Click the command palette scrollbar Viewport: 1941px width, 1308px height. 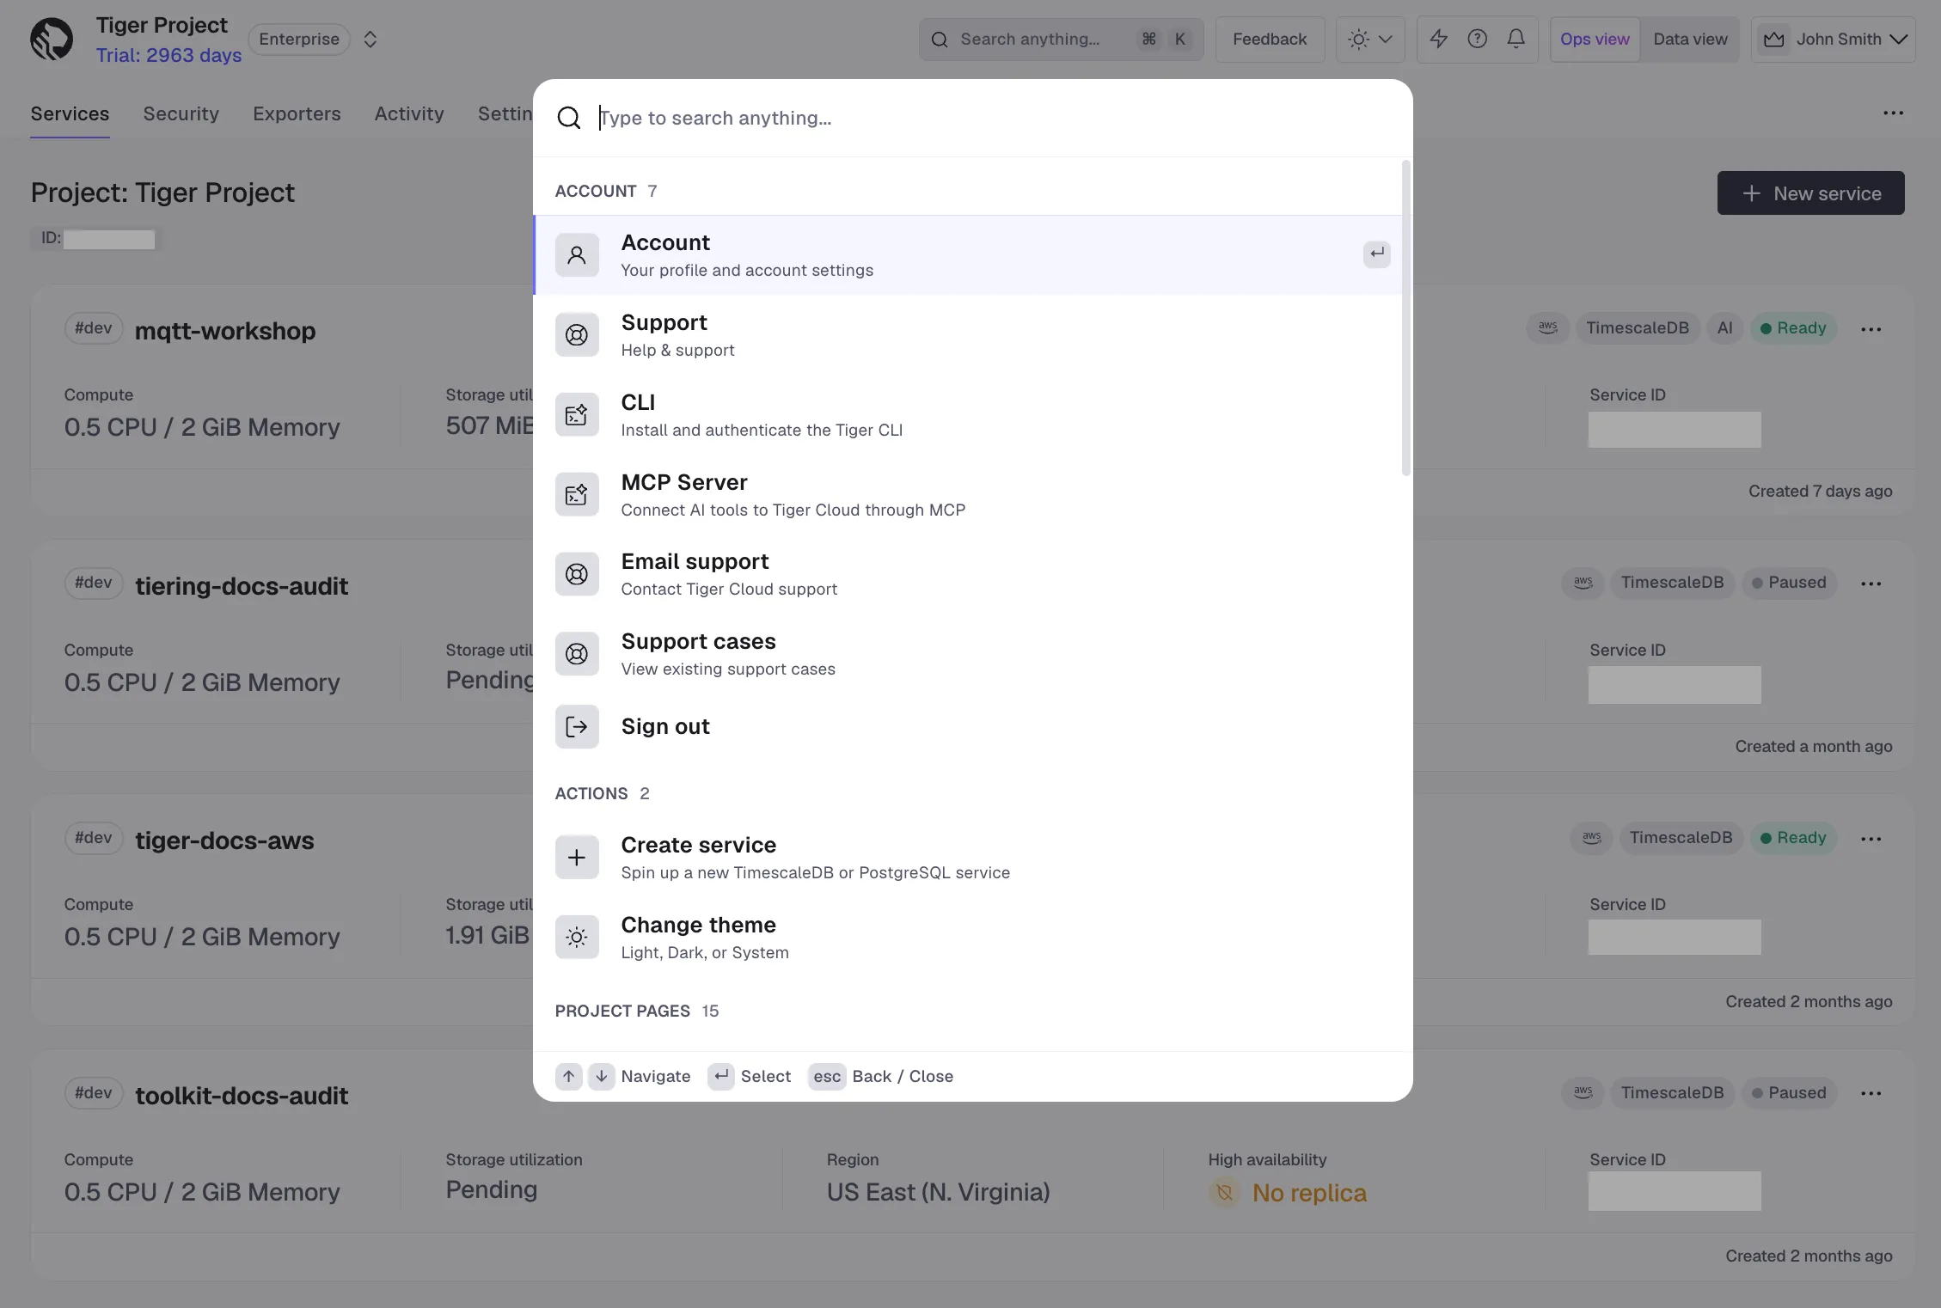coord(1406,318)
